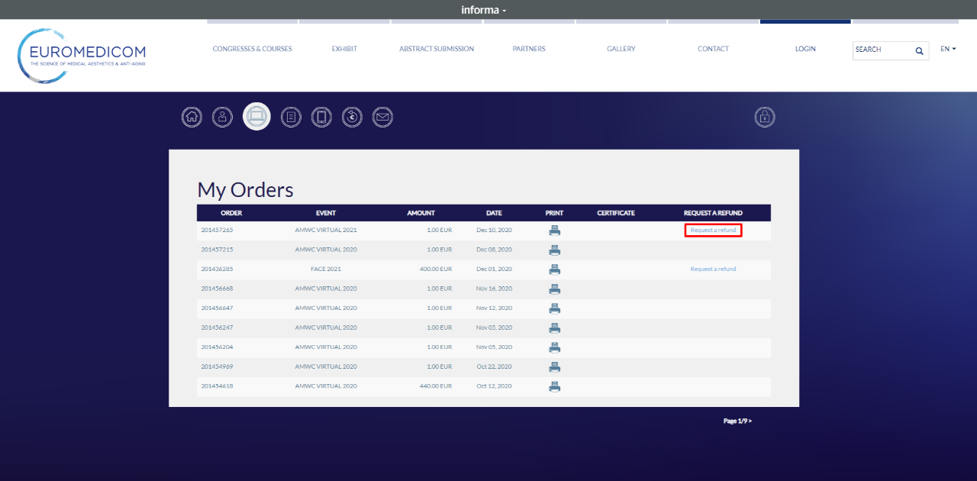Click the padlock logout icon

click(764, 117)
